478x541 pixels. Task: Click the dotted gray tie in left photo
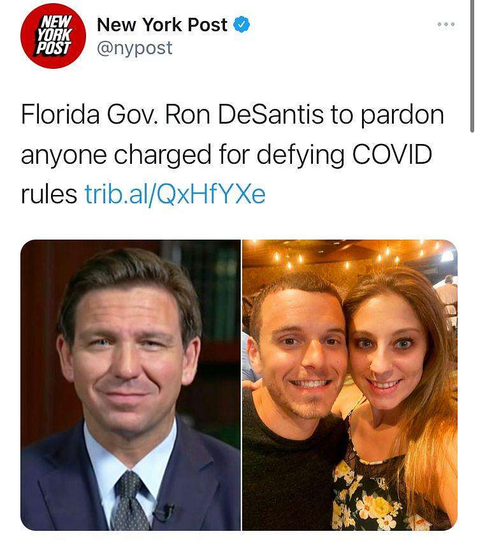click(131, 501)
